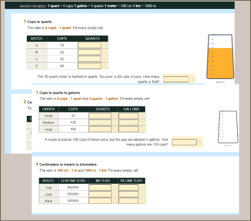The width and height of the screenshot is (251, 221).
Task: Click the circle after Large quarts field
Action: (x=114, y=129)
